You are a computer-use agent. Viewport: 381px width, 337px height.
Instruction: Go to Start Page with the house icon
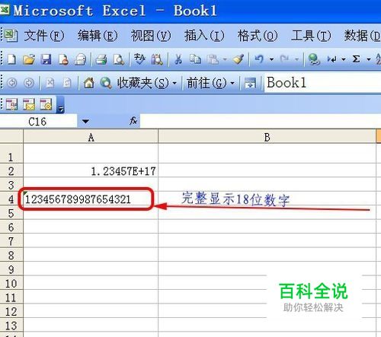pos(89,83)
